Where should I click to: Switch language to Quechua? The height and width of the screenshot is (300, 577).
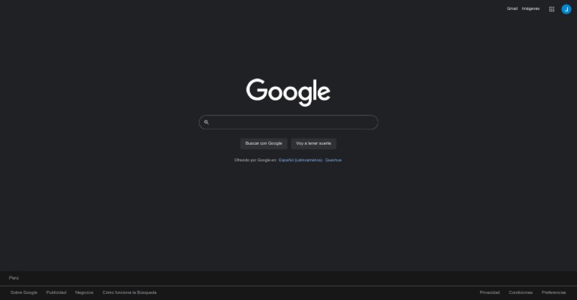[334, 160]
